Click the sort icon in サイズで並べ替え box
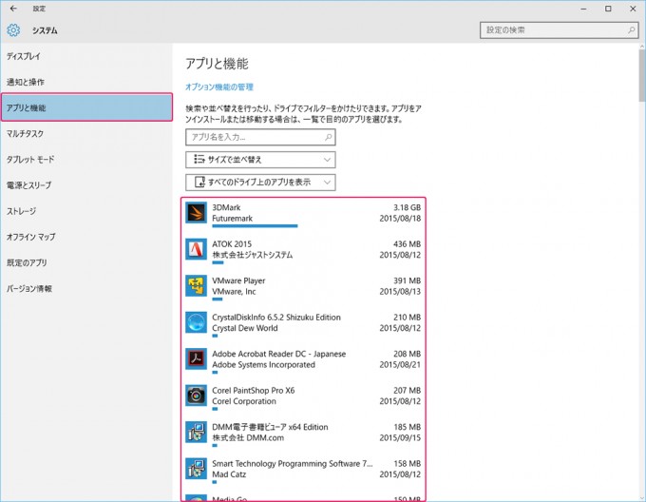This screenshot has width=646, height=502. [x=199, y=160]
